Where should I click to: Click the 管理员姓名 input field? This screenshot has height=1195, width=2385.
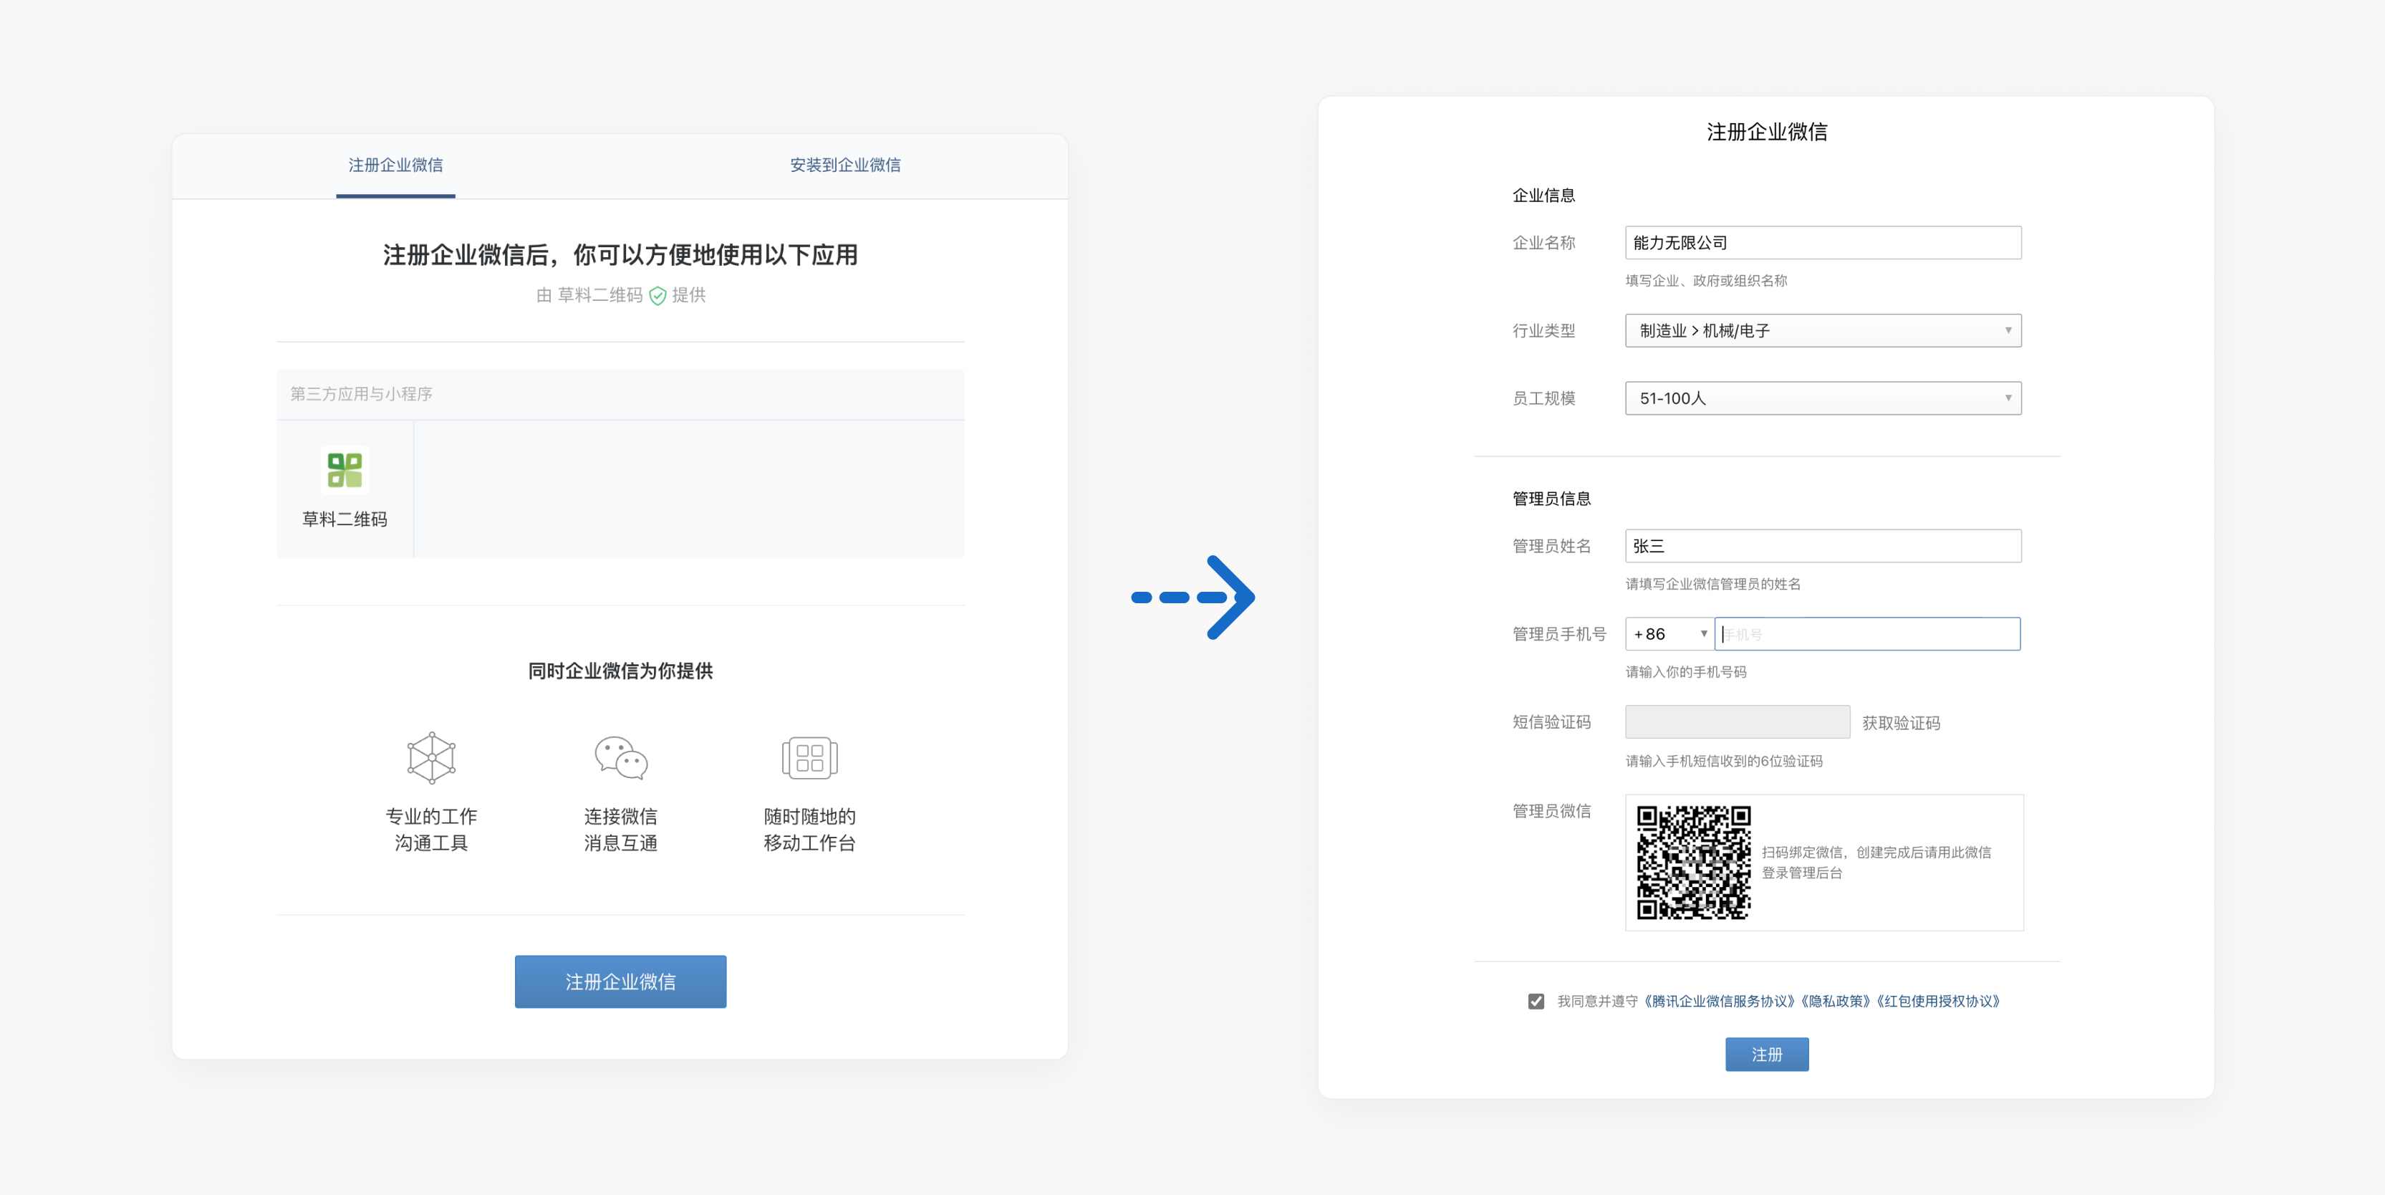tap(1823, 546)
